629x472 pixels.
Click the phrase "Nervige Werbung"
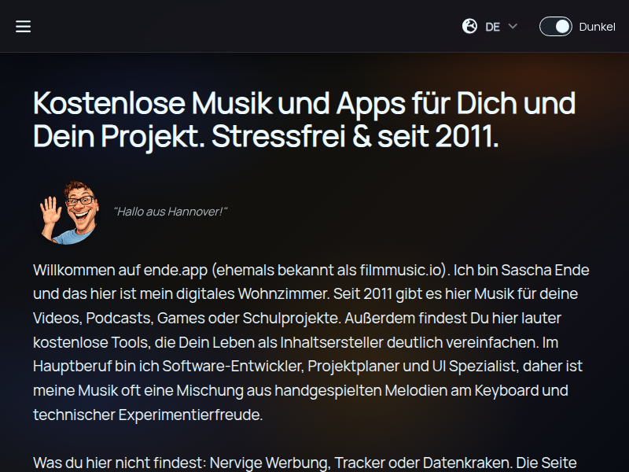270,463
